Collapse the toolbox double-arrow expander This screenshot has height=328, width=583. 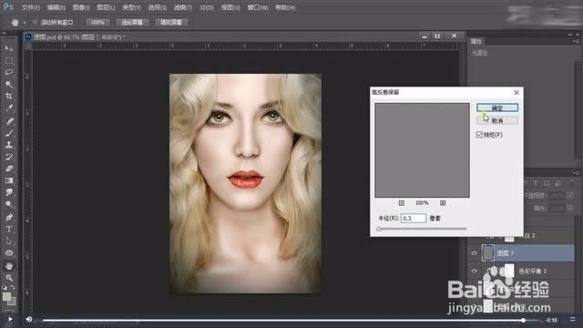(x=4, y=34)
